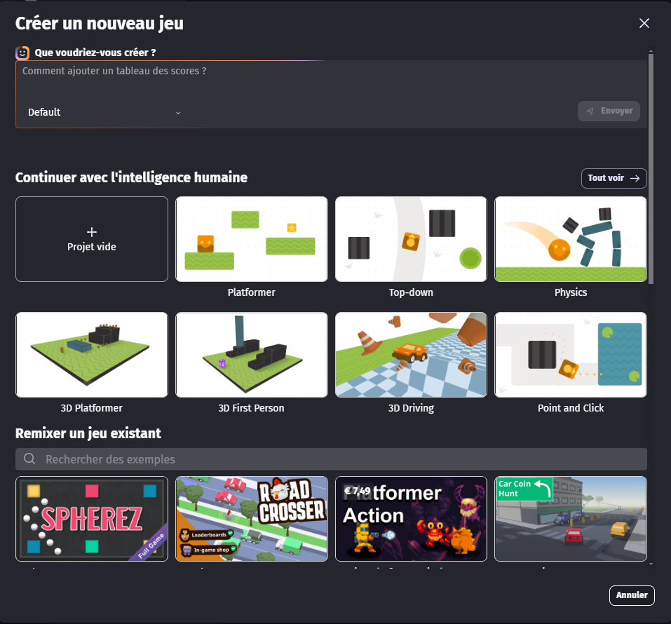This screenshot has width=671, height=624.
Task: Click the dialog's vertical scrollbar
Action: 651,168
